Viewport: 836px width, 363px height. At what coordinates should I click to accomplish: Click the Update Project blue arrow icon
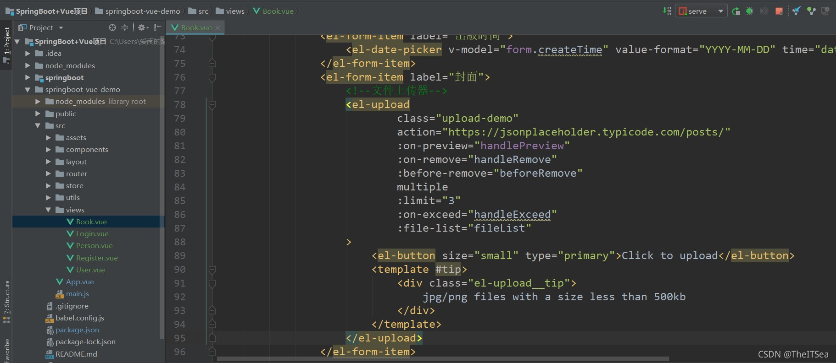[797, 11]
